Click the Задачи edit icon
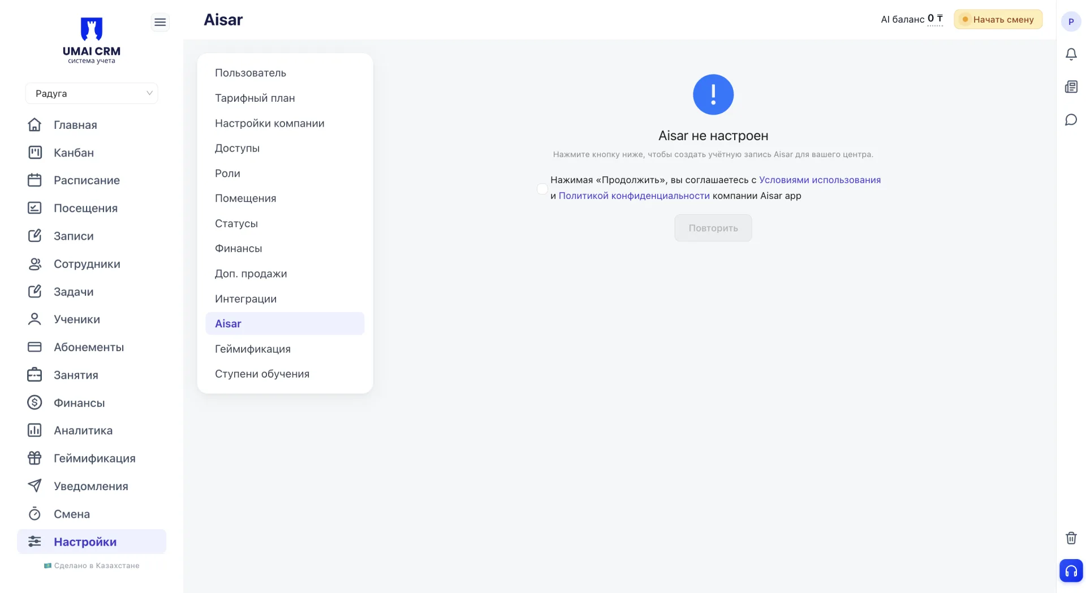 35,291
